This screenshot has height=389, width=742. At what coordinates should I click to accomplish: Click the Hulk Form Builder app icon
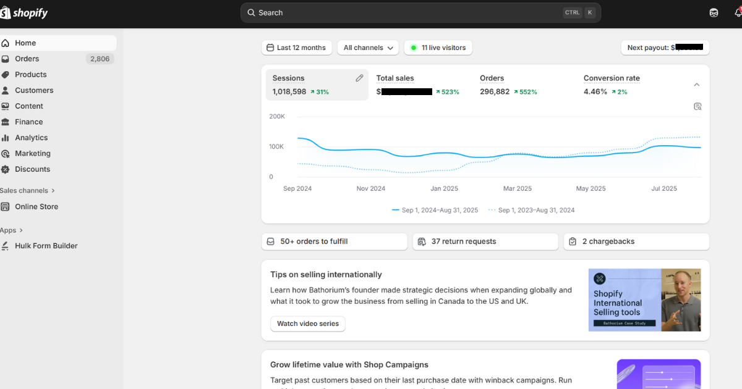tap(6, 246)
